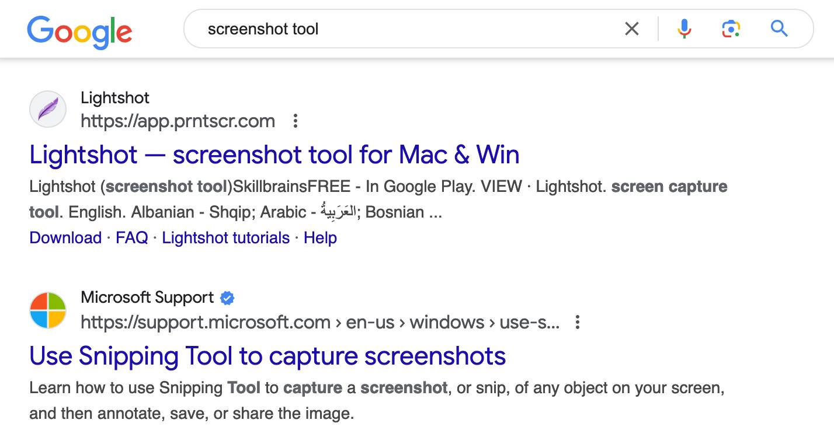834x441 pixels.
Task: Open the Lightshot tutorials sitelink
Action: pyautogui.click(x=226, y=238)
